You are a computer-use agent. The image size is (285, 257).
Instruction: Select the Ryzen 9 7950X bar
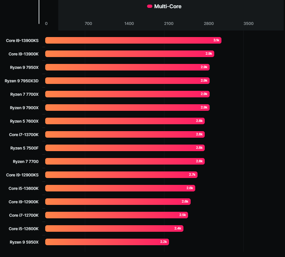(x=127, y=67)
